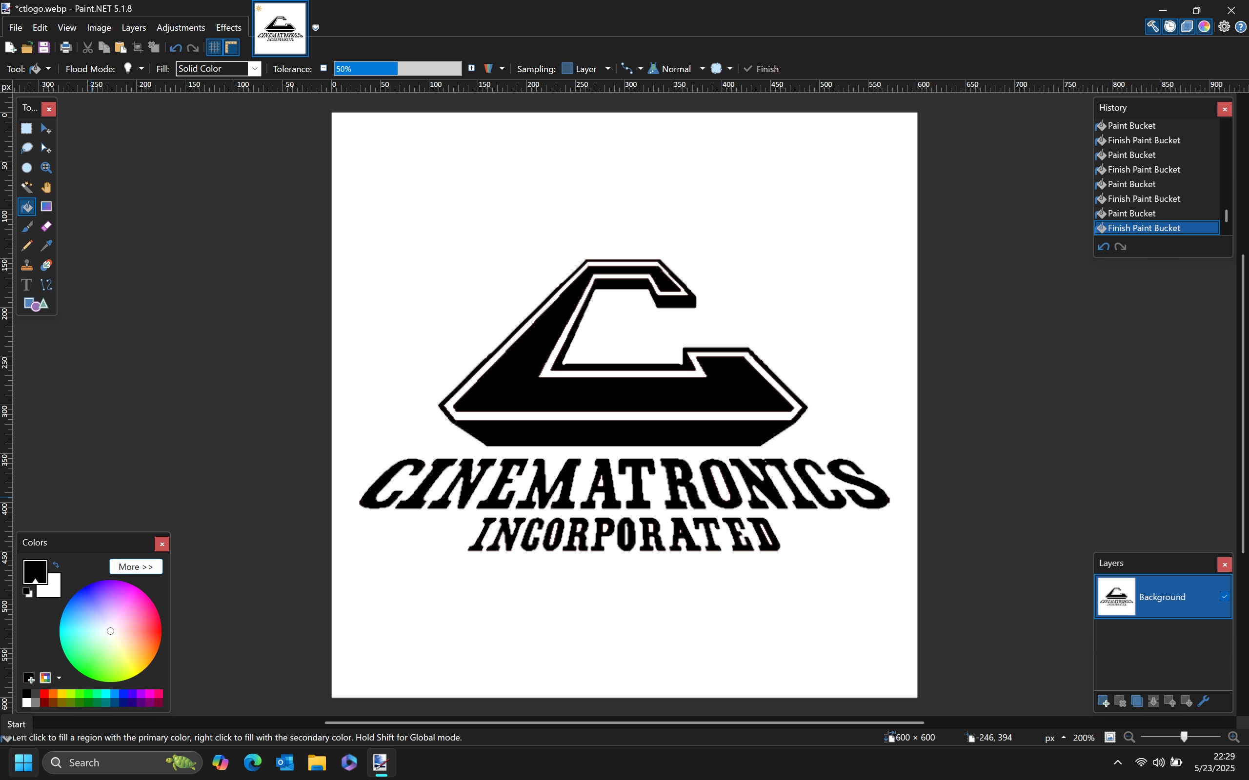
Task: Click the Tolerance slider bar
Action: pos(398,69)
